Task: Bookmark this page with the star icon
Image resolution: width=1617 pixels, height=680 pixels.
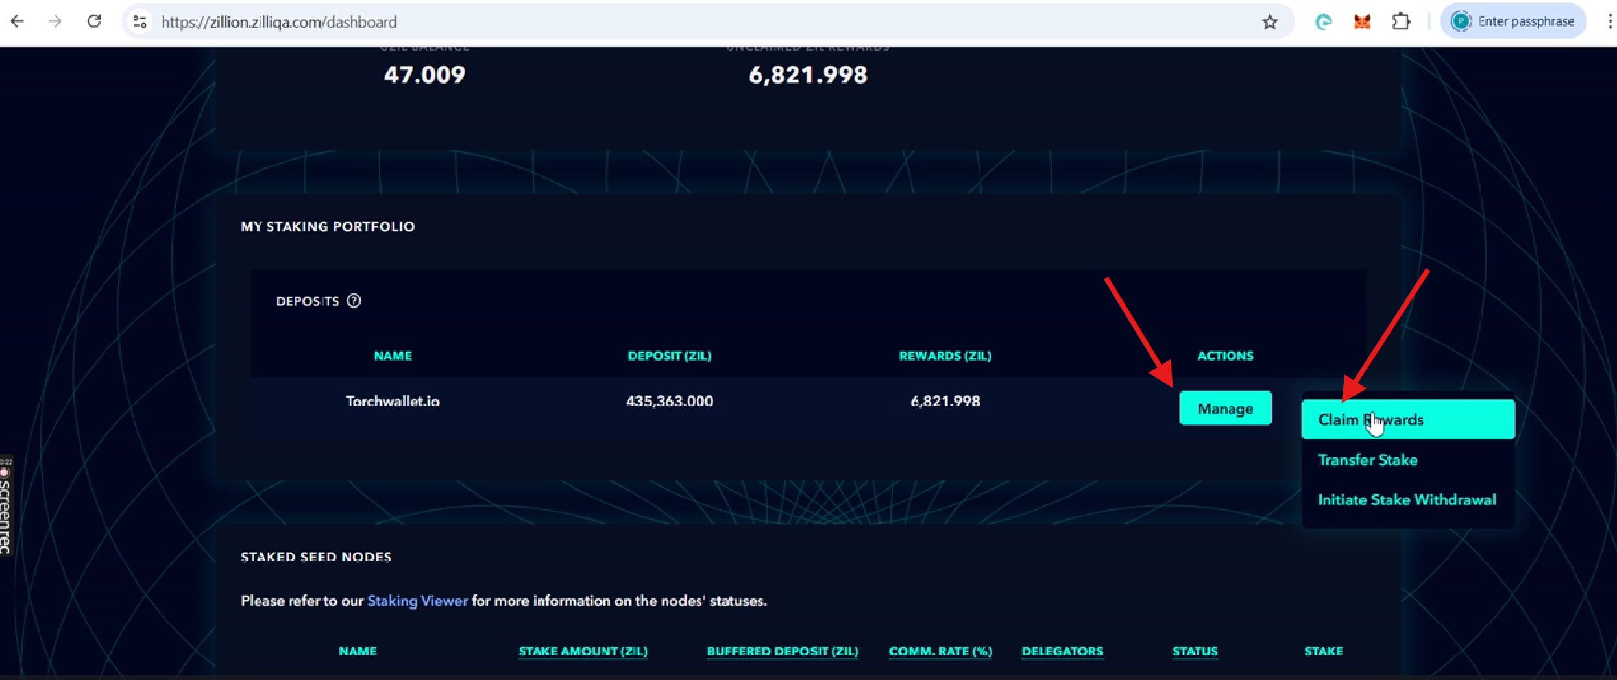Action: click(x=1270, y=22)
